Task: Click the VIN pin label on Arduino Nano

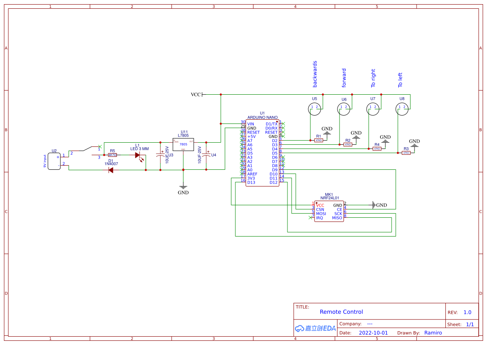Action: click(251, 124)
